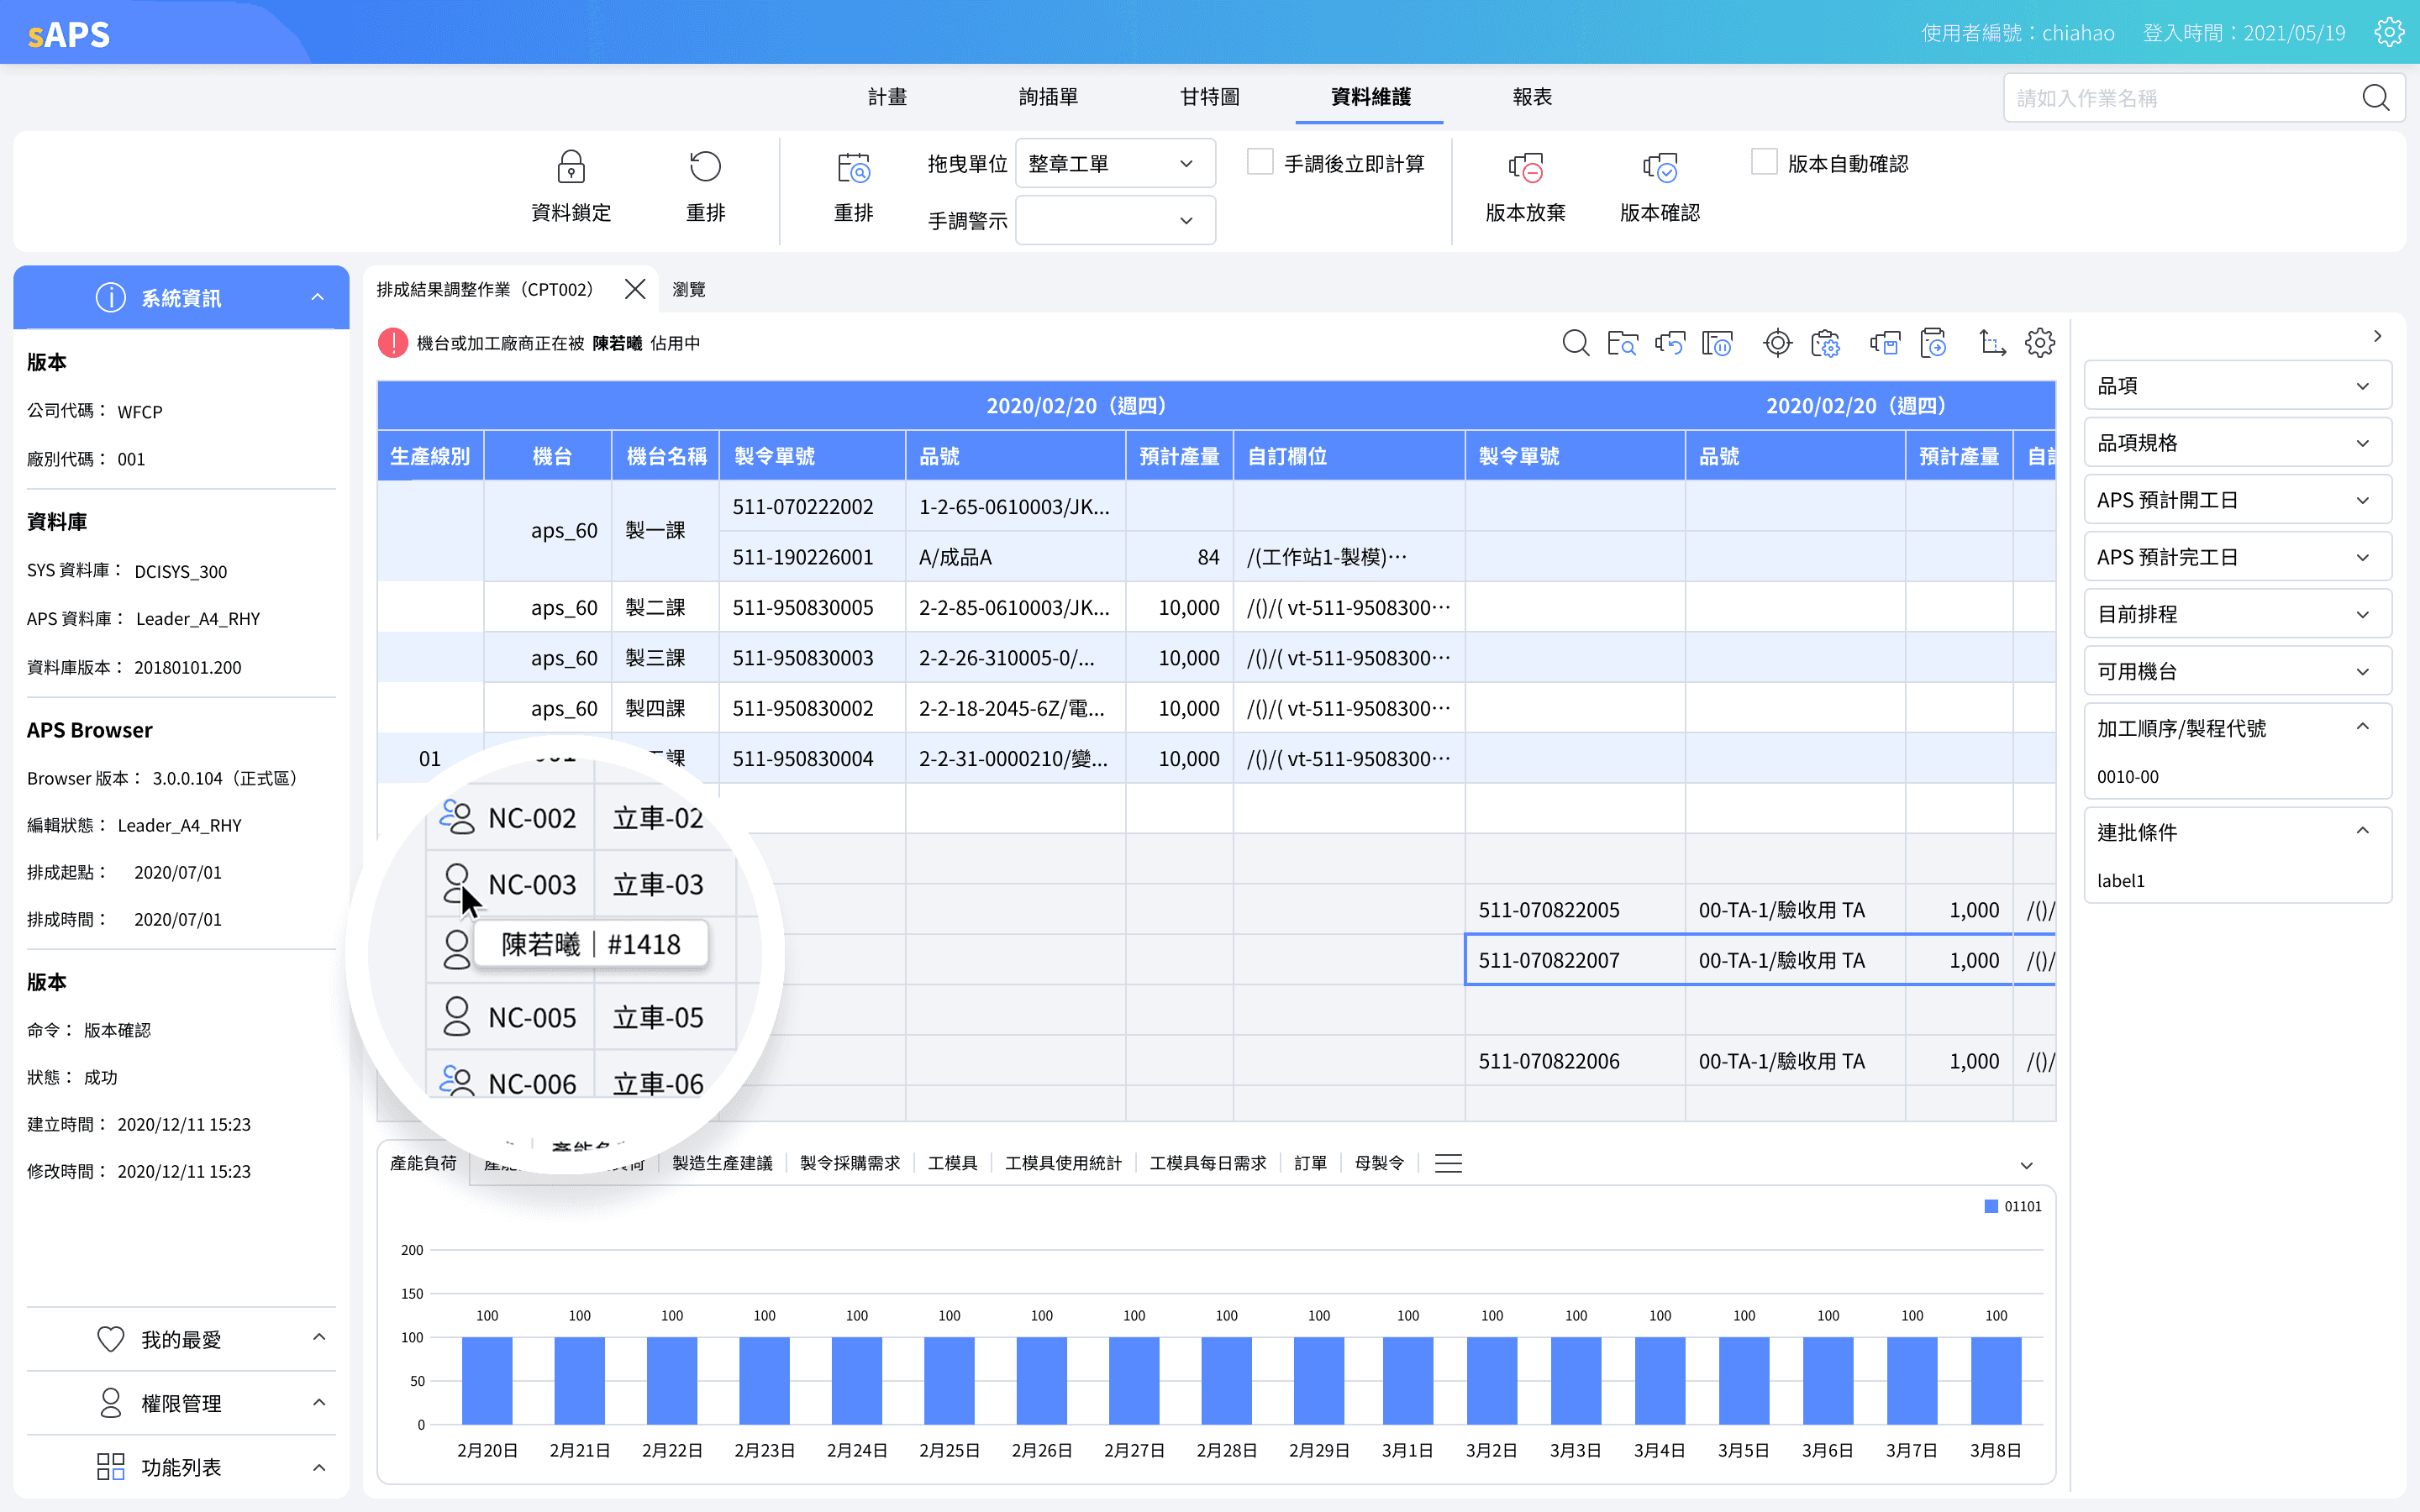Open the 瀏覽 tab
The height and width of the screenshot is (1512, 2420).
[688, 289]
